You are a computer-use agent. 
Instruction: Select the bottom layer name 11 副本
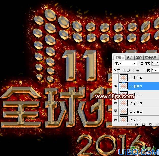click(x=135, y=120)
